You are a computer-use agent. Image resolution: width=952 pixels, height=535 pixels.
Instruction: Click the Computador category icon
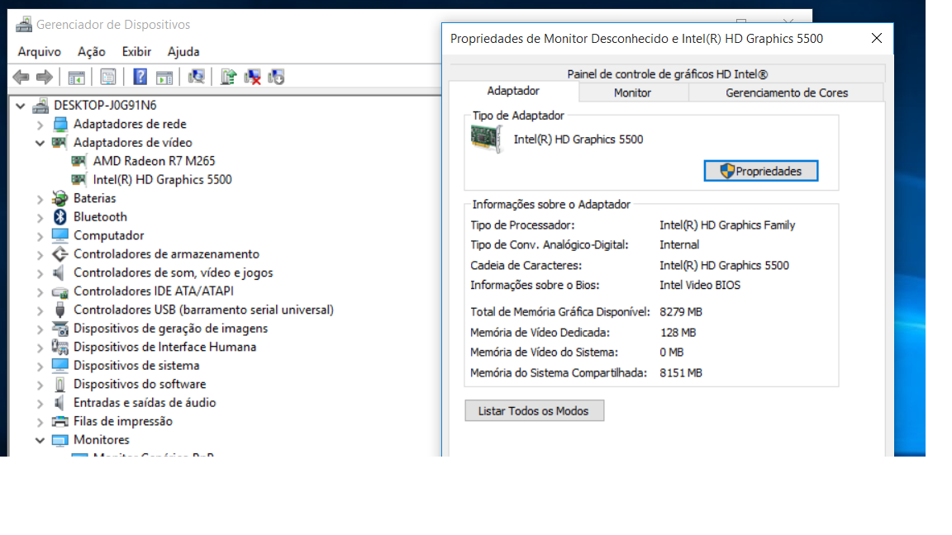pyautogui.click(x=59, y=235)
